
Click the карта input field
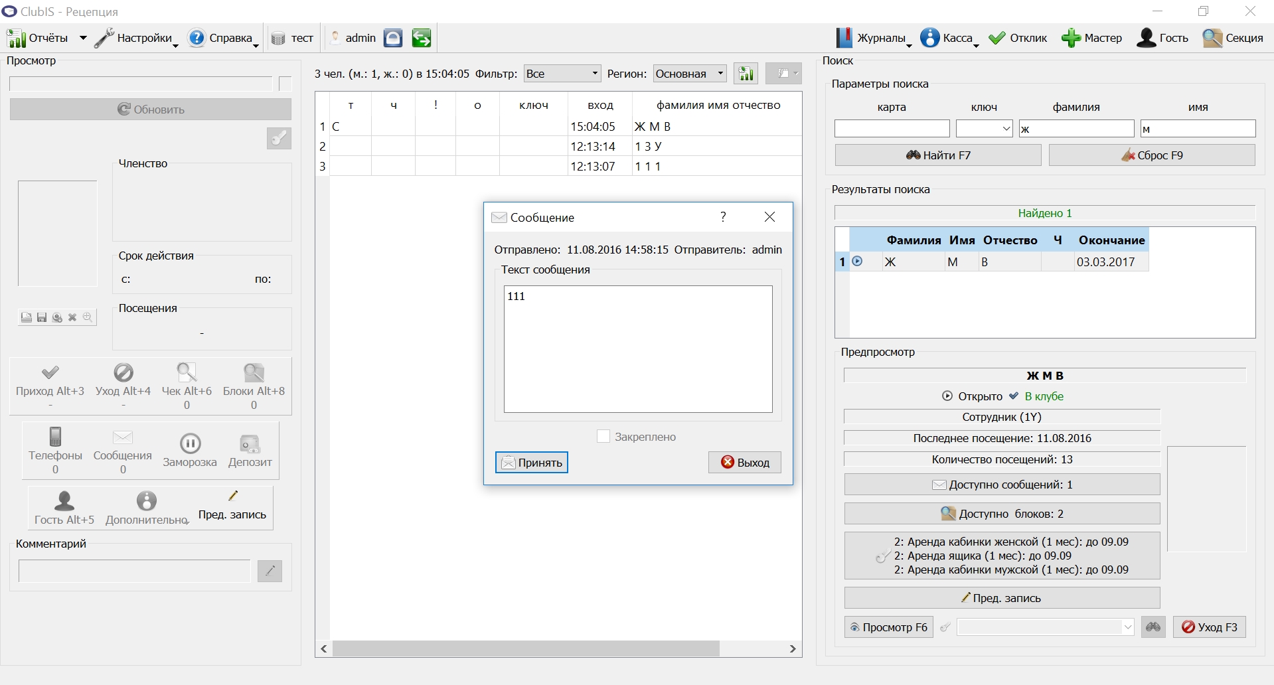tap(892, 129)
